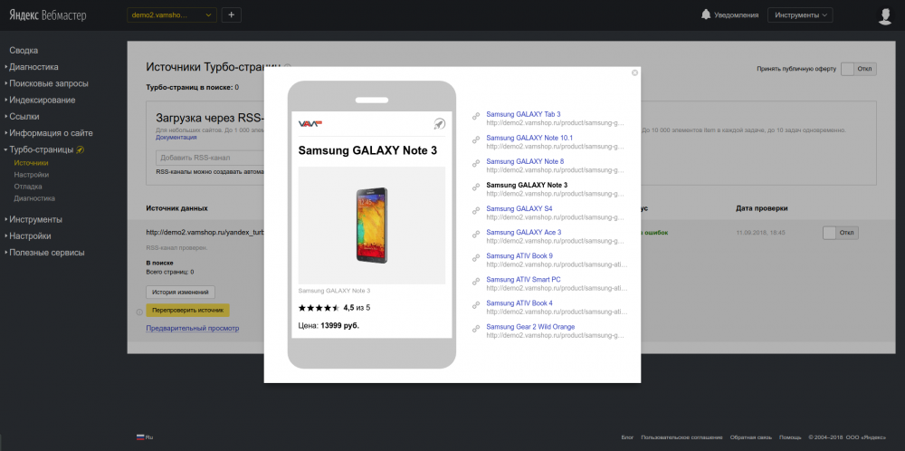
Task: Select Отладка submenu item
Action: [28, 187]
